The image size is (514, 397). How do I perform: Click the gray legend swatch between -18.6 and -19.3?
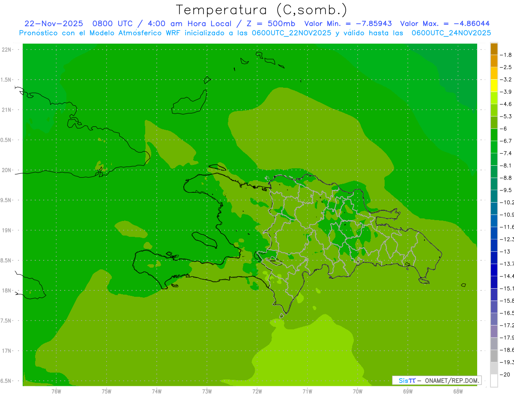pyautogui.click(x=494, y=356)
